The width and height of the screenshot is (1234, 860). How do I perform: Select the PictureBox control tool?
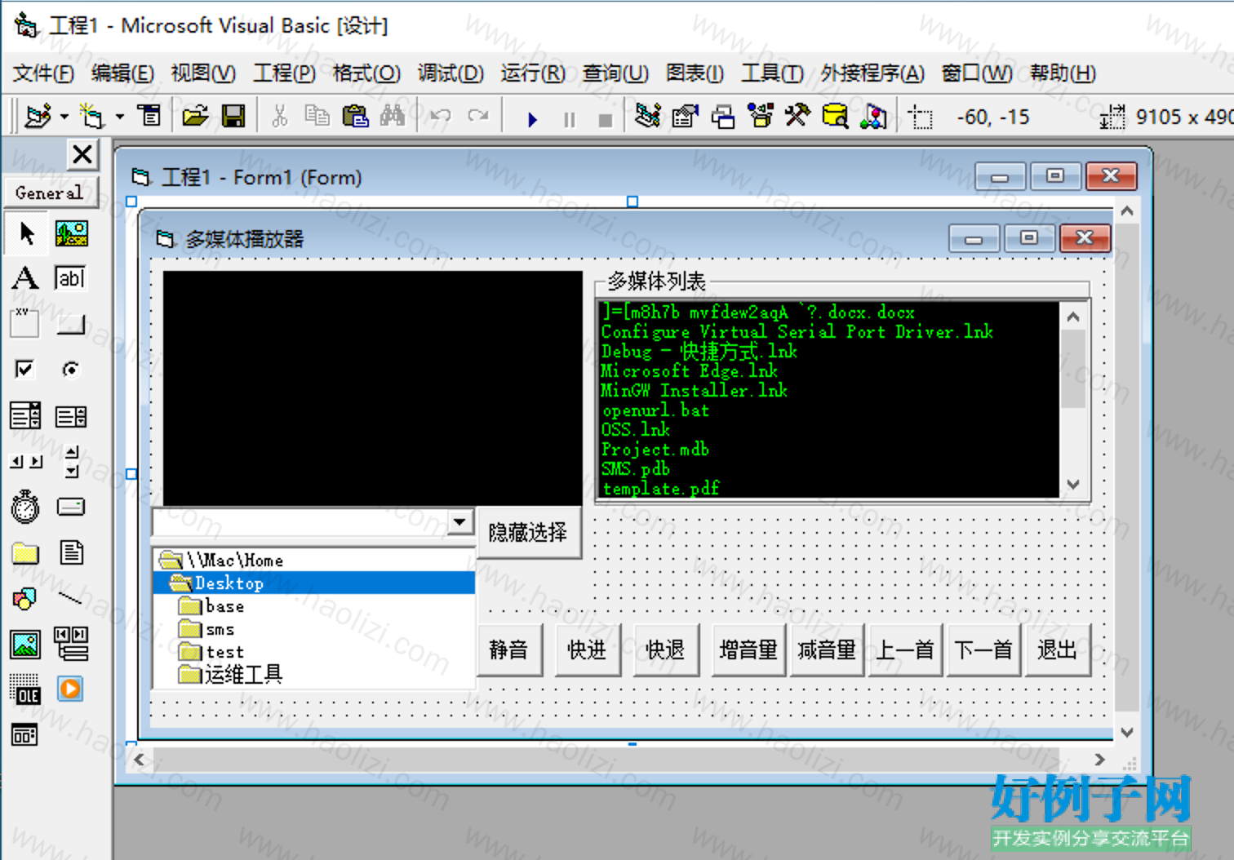click(72, 234)
